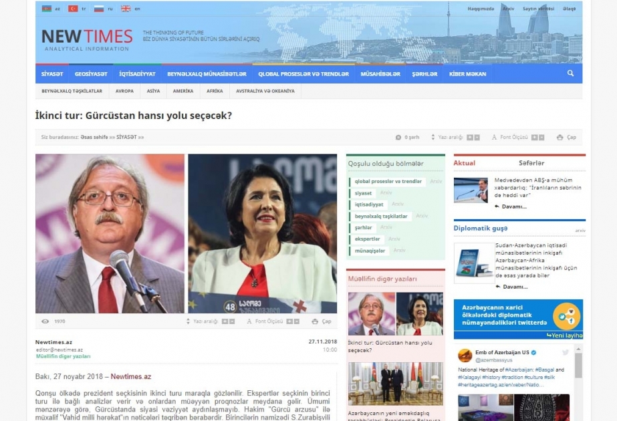Go to Əsas səhifə in the breadcrumb
The width and height of the screenshot is (617, 421).
pyautogui.click(x=94, y=137)
